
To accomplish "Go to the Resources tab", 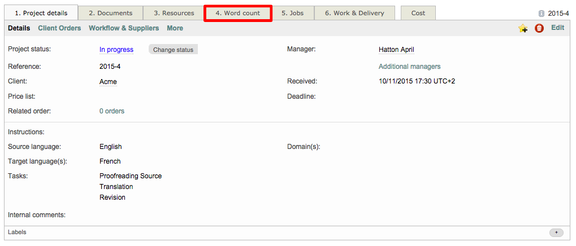I will coord(174,13).
